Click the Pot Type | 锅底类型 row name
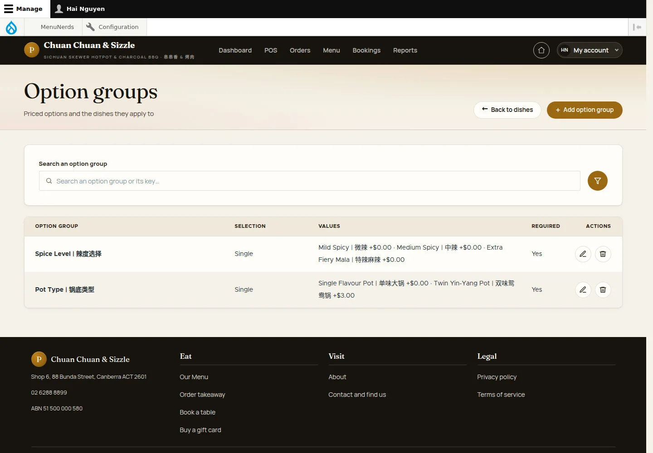Screen dimensions: 653x453 [x=64, y=289]
